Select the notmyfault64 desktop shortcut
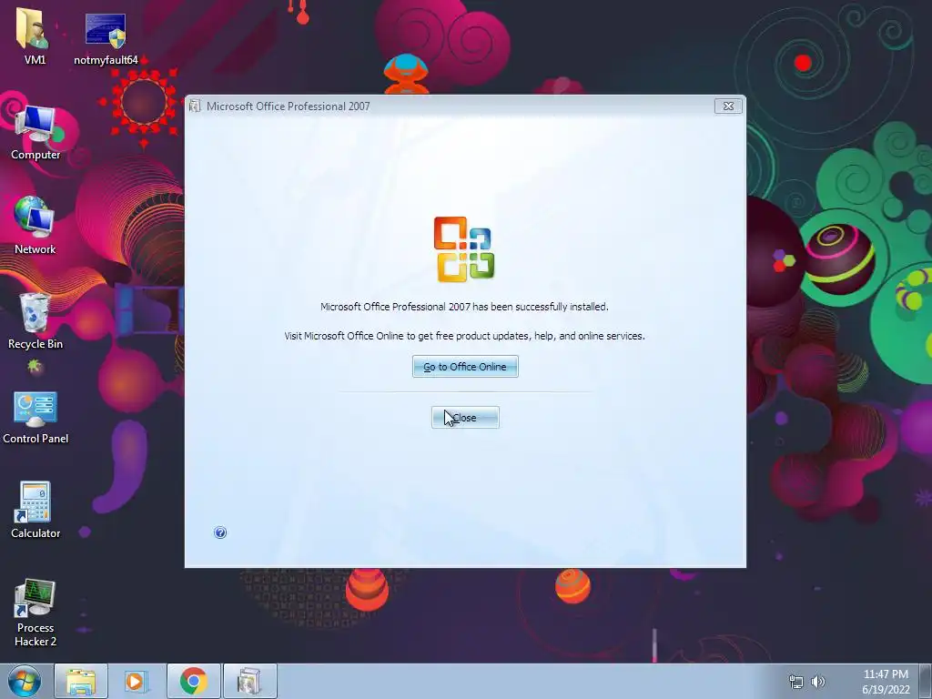This screenshot has width=932, height=699. [x=106, y=38]
